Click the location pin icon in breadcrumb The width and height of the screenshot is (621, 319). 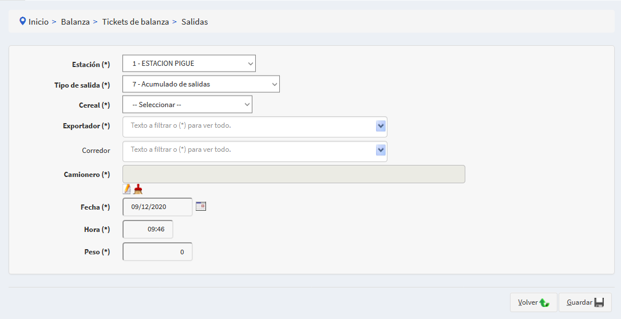(x=22, y=21)
